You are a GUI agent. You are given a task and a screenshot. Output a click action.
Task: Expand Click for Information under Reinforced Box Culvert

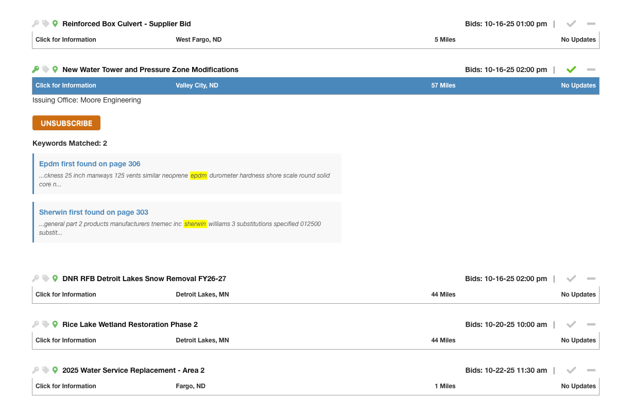66,40
